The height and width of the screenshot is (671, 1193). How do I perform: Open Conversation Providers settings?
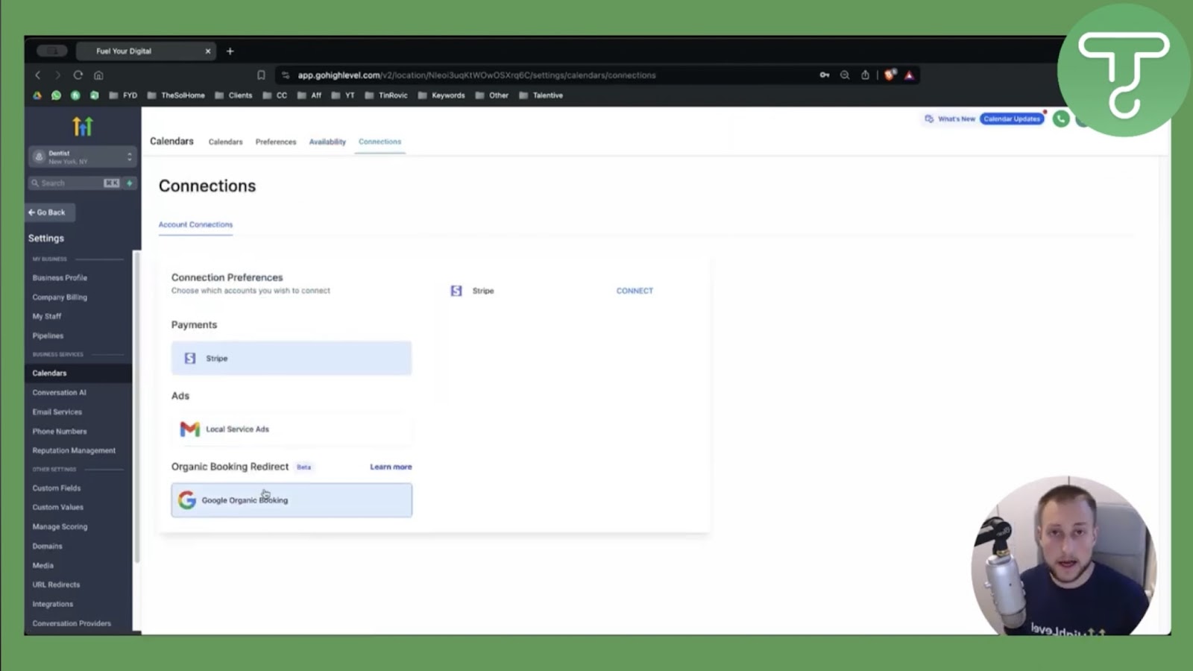pos(72,623)
